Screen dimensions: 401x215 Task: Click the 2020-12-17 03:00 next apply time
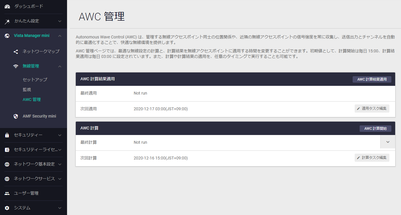[161, 109]
